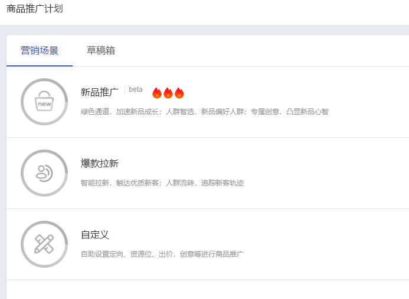The height and width of the screenshot is (299, 409).
Task: Pick the 自定义 scenario title
Action: point(95,235)
